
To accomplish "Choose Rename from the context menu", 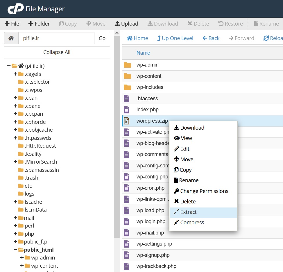I will (203, 180).
